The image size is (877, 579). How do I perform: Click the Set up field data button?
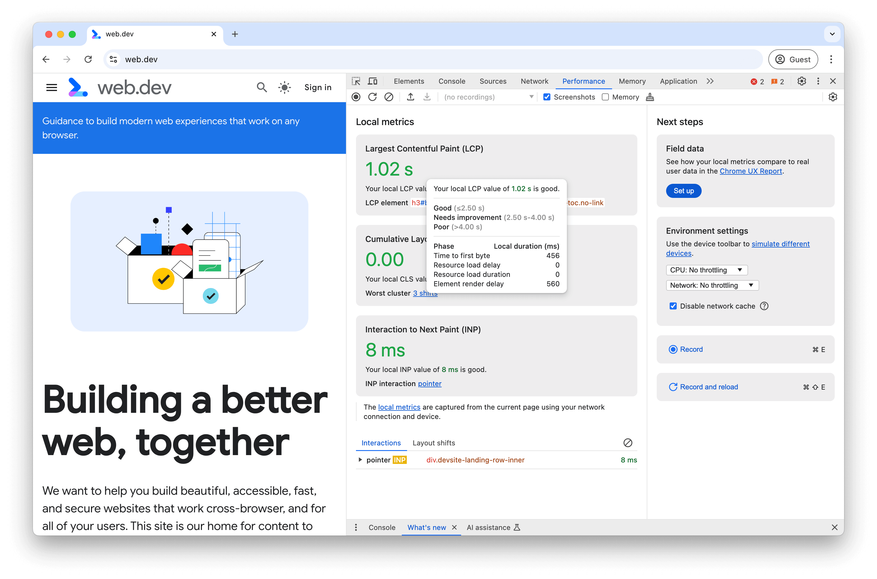(684, 190)
